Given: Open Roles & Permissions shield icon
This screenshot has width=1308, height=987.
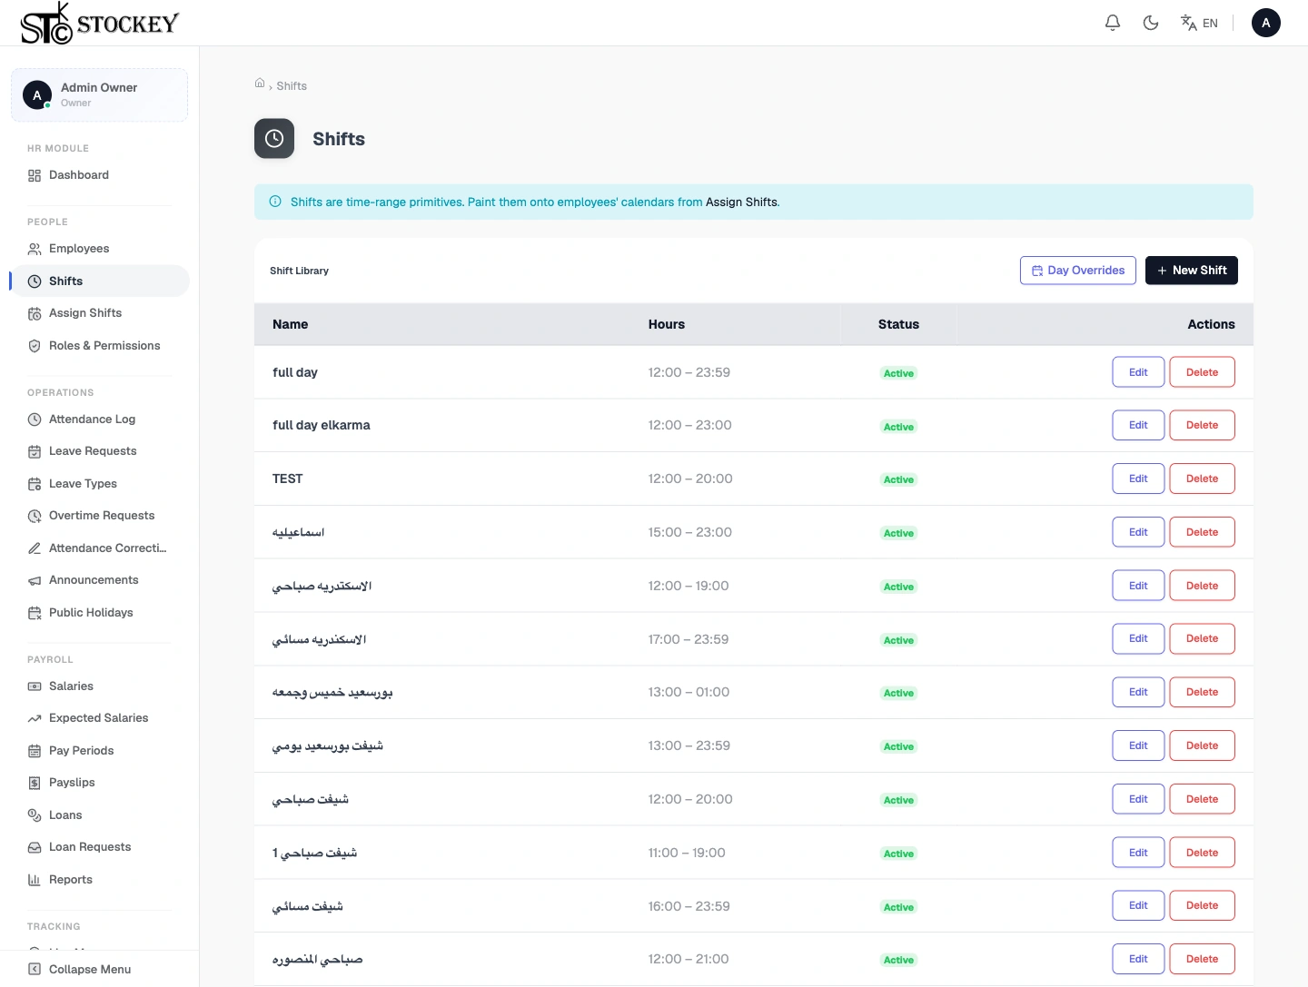Looking at the screenshot, I should [35, 346].
